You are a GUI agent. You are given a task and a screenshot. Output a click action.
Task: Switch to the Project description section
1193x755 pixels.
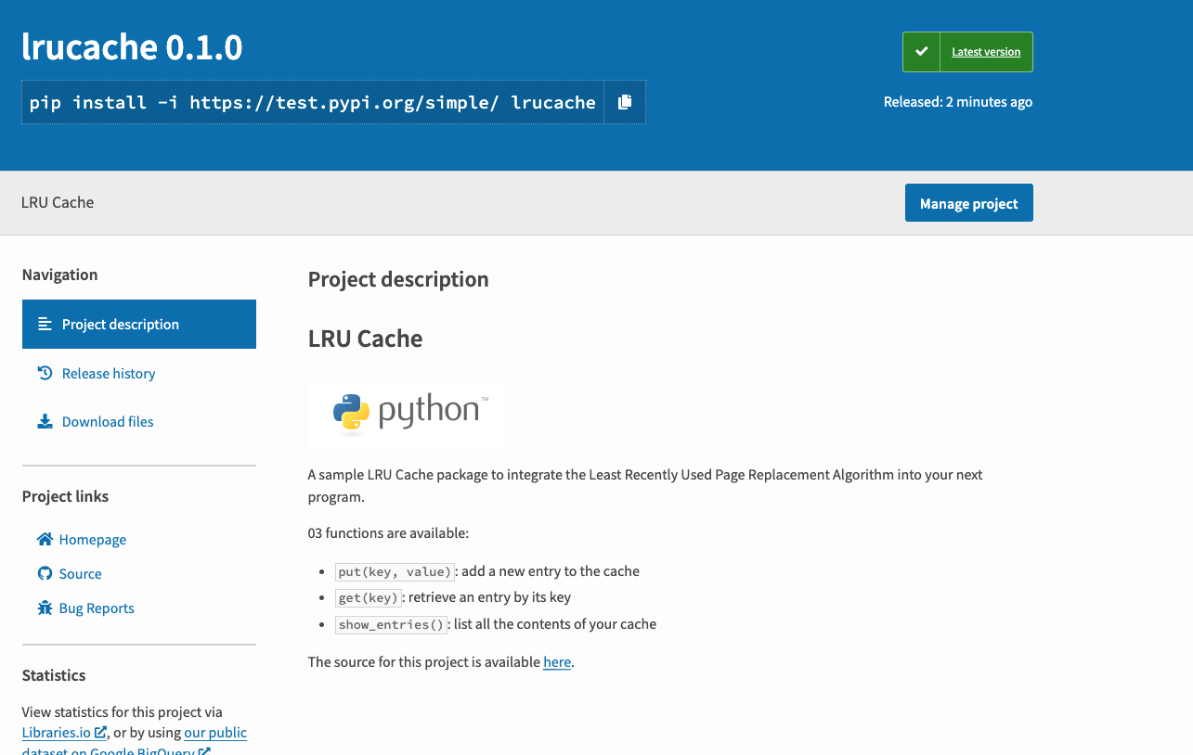click(121, 324)
